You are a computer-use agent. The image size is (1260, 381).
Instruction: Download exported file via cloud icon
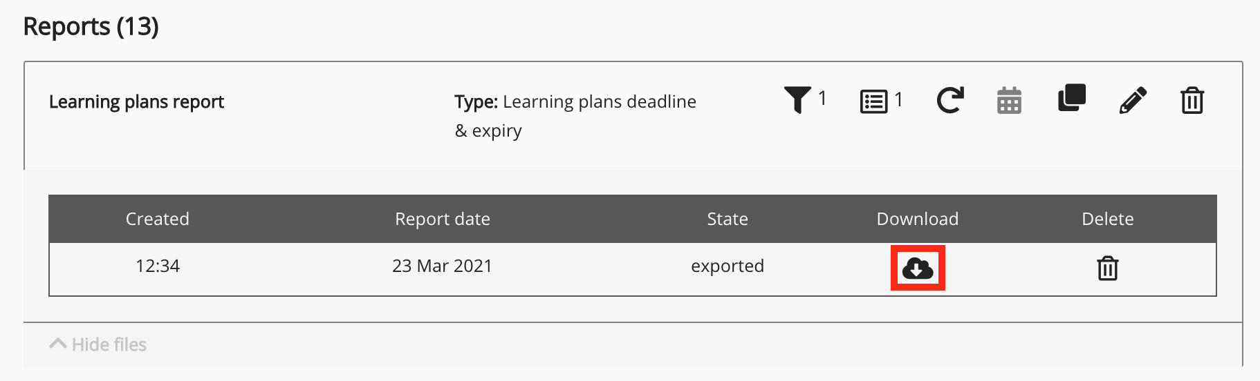(x=917, y=268)
